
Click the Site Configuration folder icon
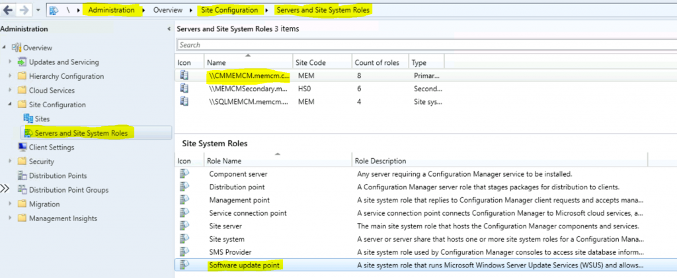22,105
